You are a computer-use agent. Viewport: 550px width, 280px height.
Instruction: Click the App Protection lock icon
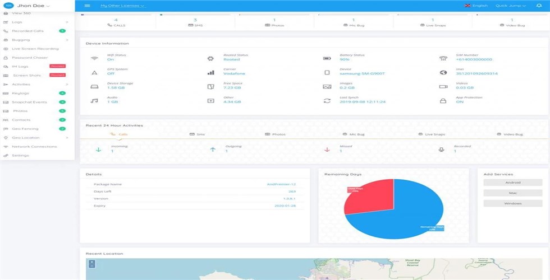443,101
